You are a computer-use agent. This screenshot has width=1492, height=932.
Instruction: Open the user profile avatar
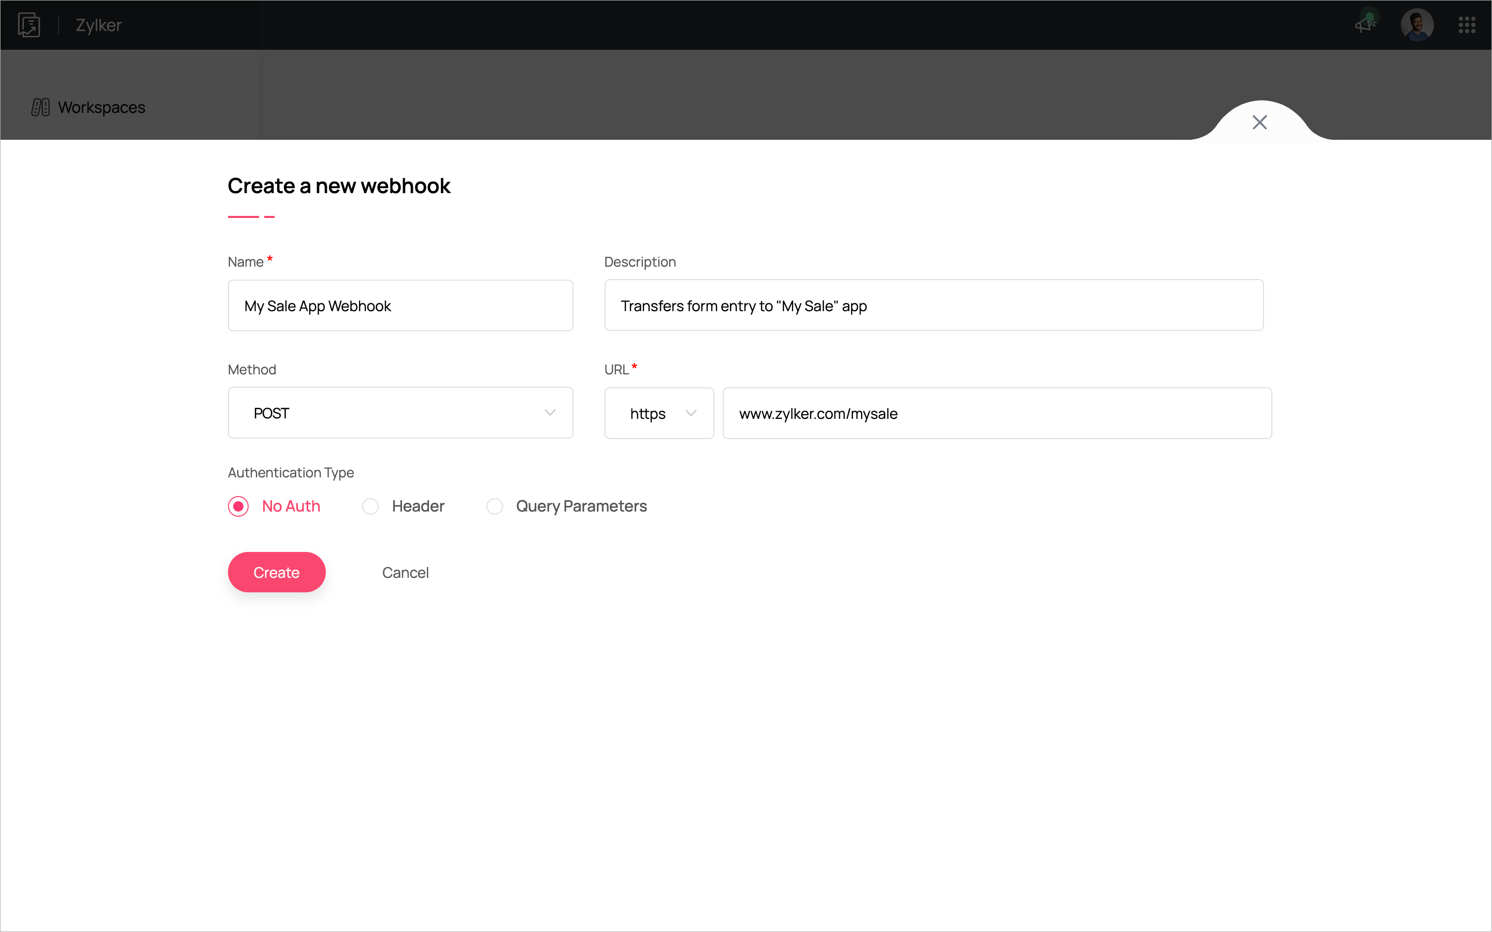tap(1417, 25)
